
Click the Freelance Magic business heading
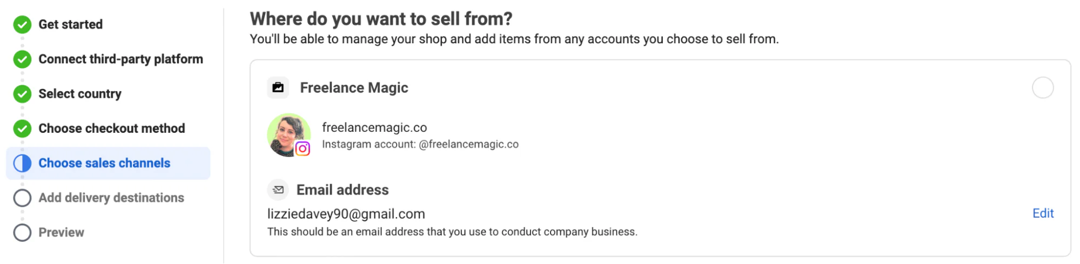tap(354, 87)
